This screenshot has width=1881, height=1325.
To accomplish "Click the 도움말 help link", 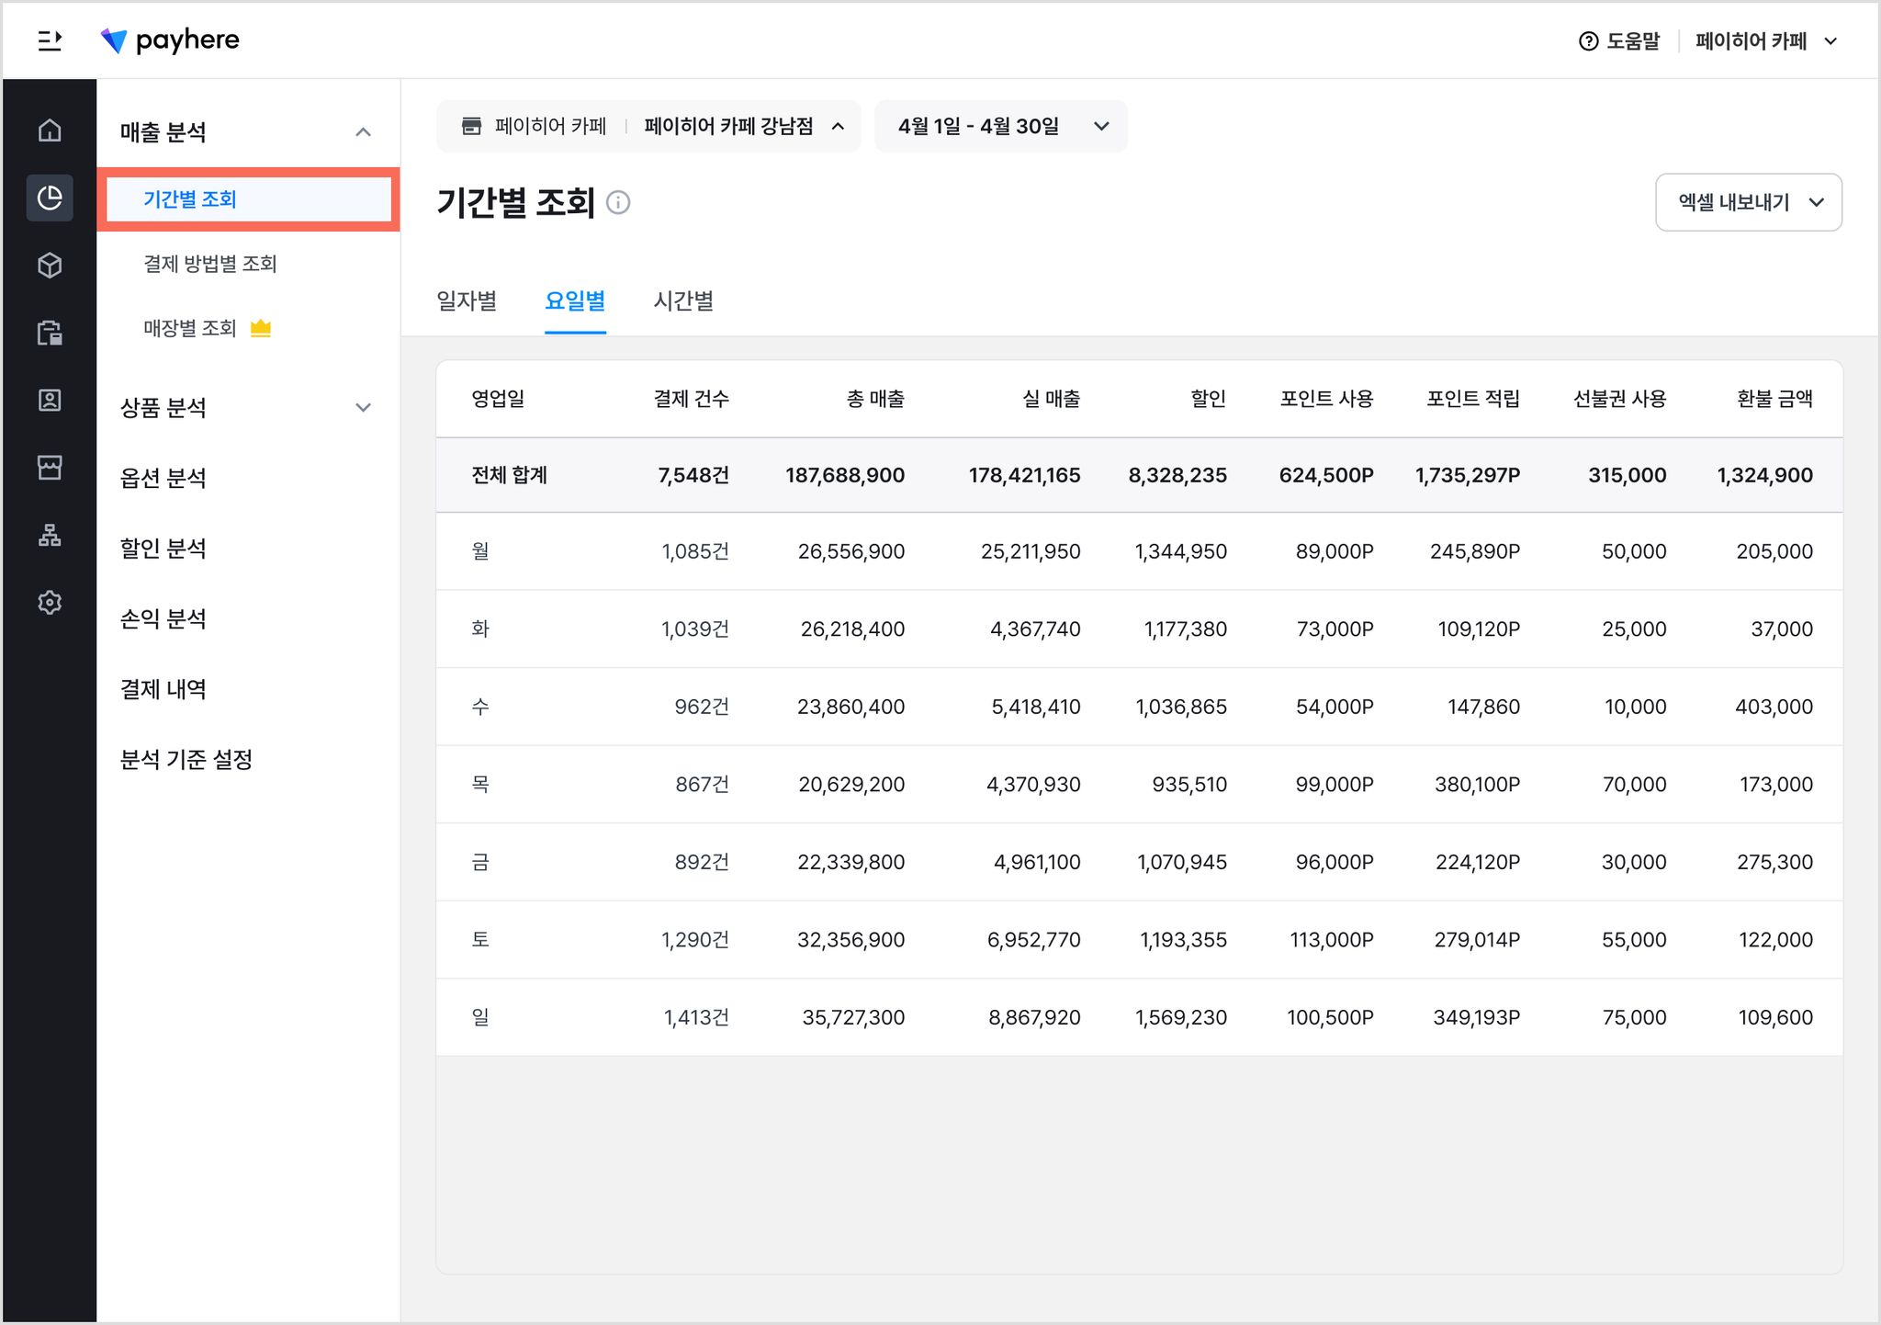I will point(1619,41).
